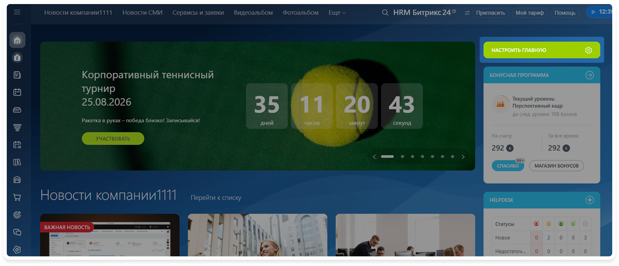
Task: Go to next banner slide arrow
Action: pos(463,157)
